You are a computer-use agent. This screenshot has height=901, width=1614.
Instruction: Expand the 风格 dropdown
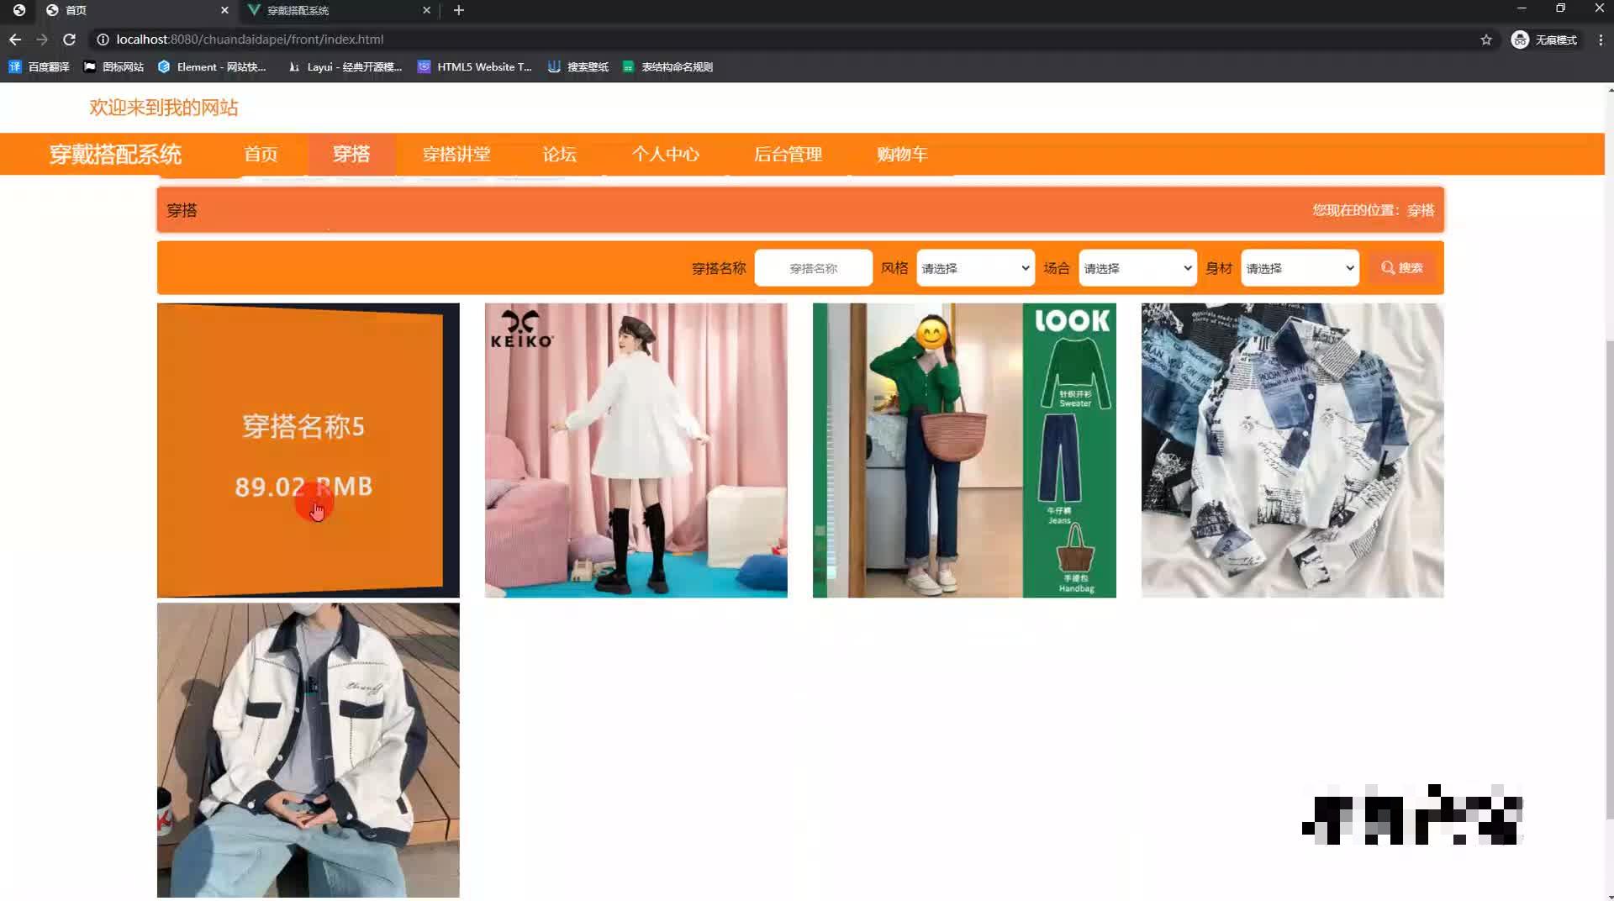point(975,268)
